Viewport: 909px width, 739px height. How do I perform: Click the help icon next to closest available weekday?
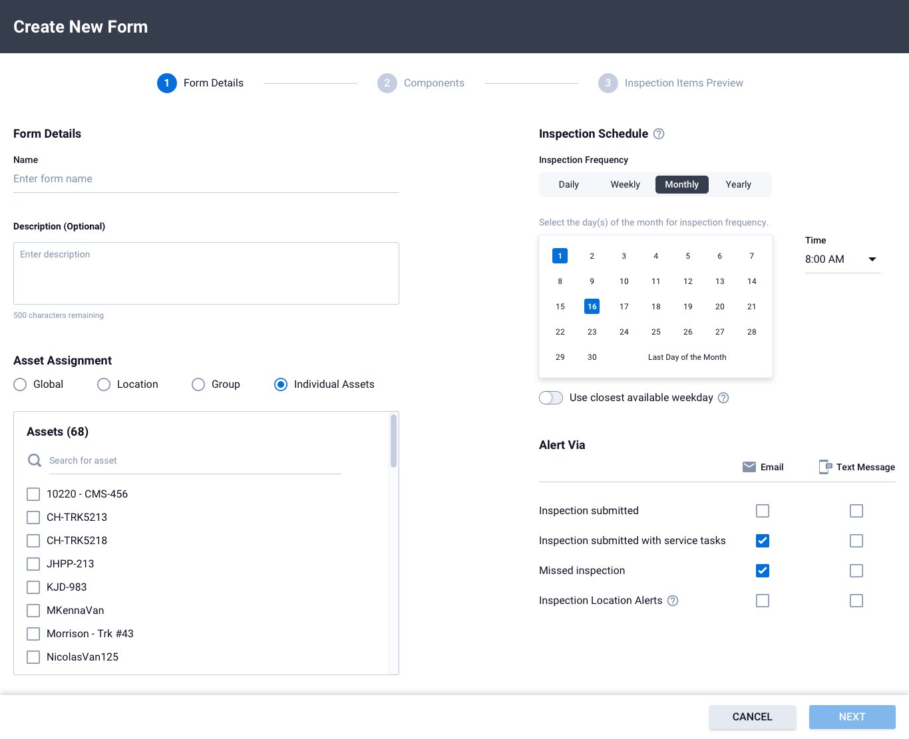(x=723, y=398)
